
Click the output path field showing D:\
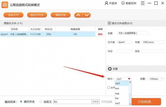72,102
